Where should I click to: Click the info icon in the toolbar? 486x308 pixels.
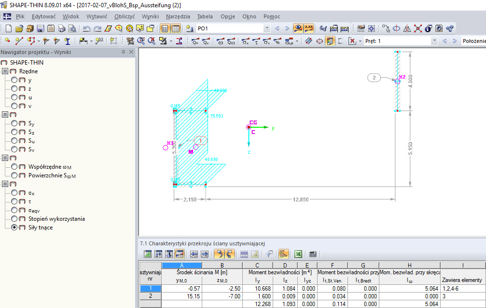coord(428,28)
